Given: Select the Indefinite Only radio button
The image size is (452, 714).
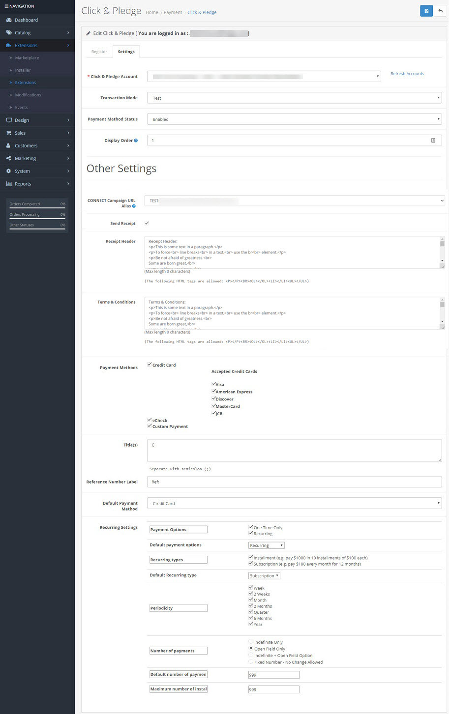Looking at the screenshot, I should (251, 642).
